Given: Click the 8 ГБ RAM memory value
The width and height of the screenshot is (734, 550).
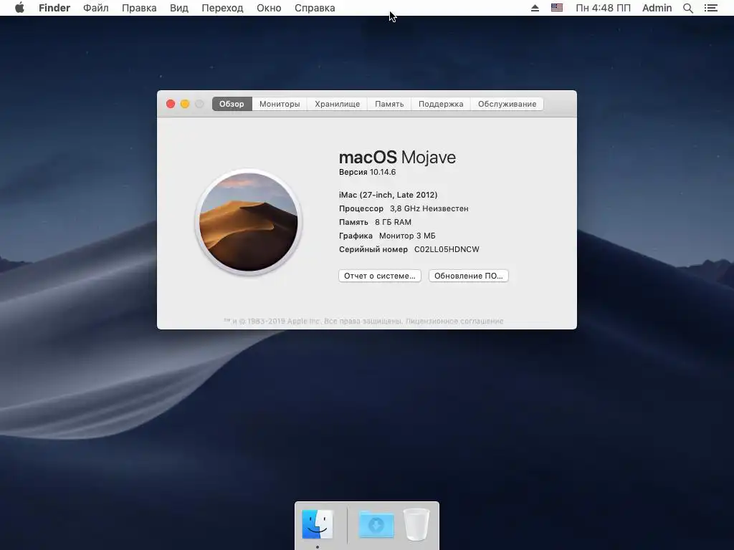Looking at the screenshot, I should 394,222.
